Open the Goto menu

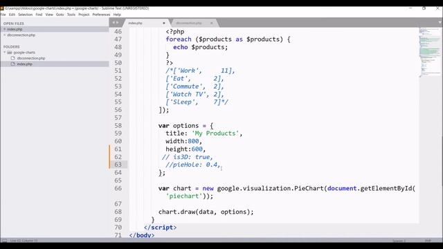coord(60,15)
